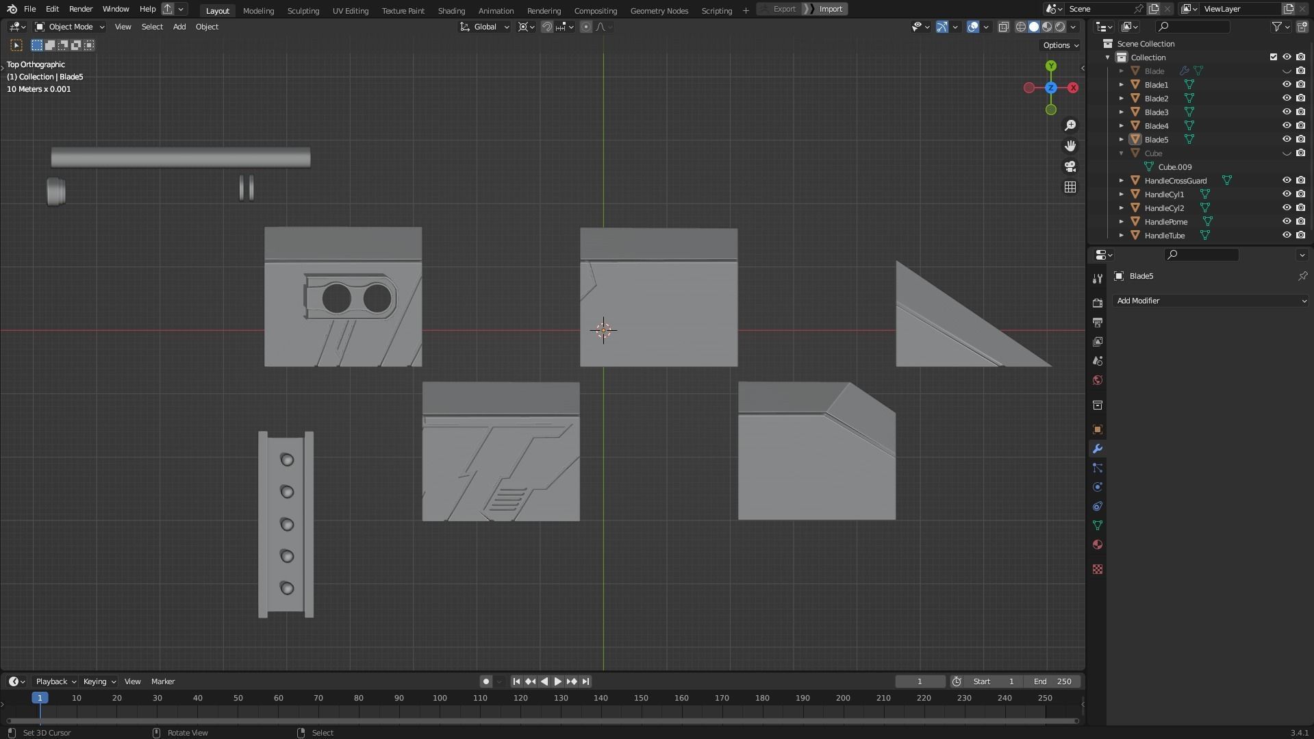
Task: Open the Object Data mesh tab icon
Action: (1098, 525)
